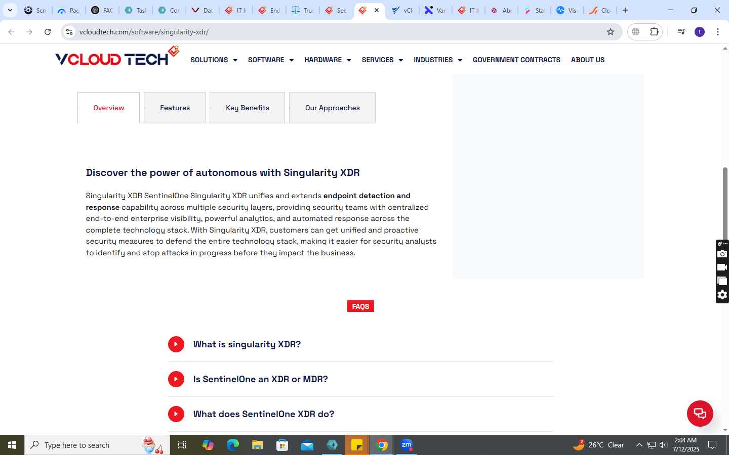Switch to the 'Dat' browser tab
This screenshot has height=455, width=729.
click(x=202, y=10)
